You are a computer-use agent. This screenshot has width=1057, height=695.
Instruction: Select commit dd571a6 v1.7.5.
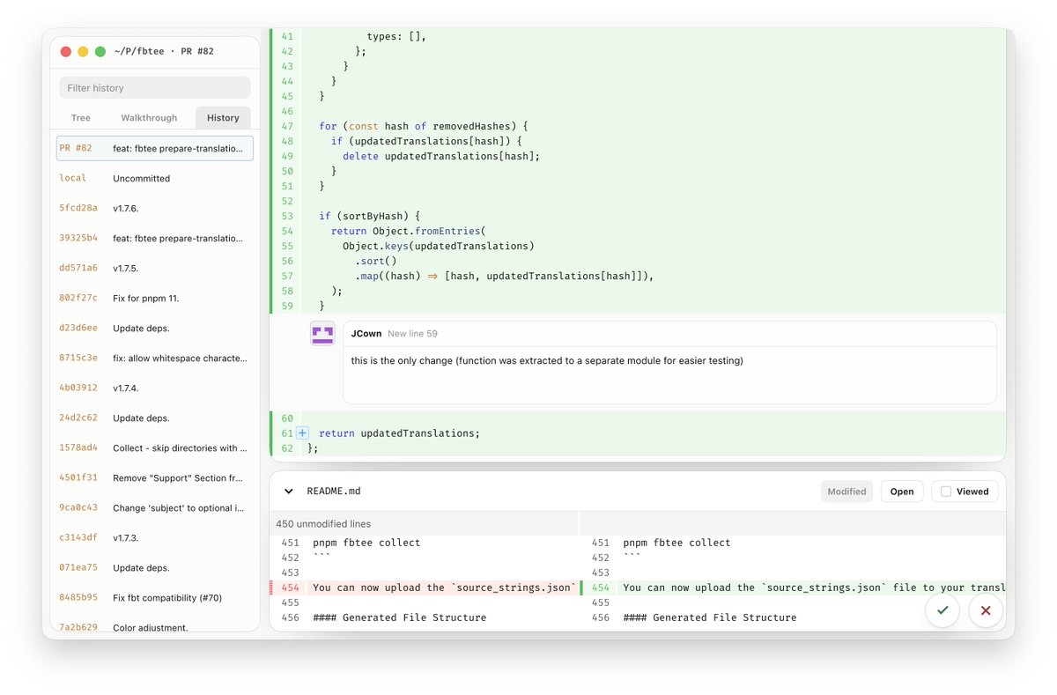click(x=155, y=268)
